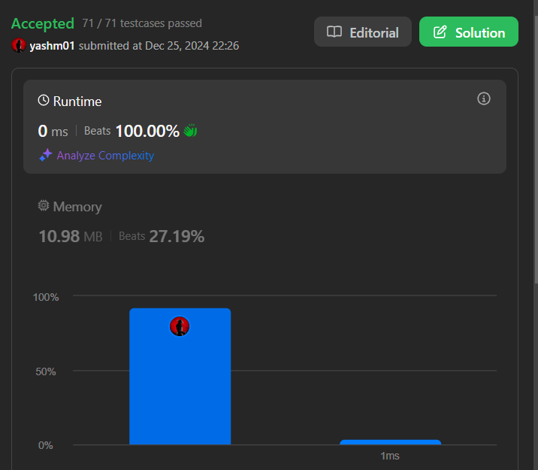Select the short blue bar above 1ms
Screen dimensions: 538x470
390,442
